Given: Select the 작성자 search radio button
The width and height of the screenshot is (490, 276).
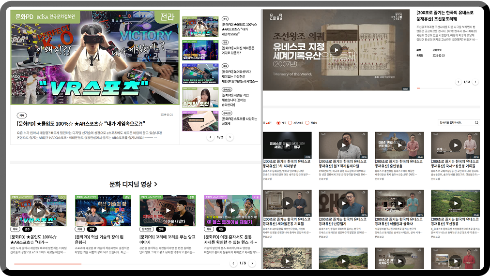Looking at the screenshot, I should [x=307, y=123].
